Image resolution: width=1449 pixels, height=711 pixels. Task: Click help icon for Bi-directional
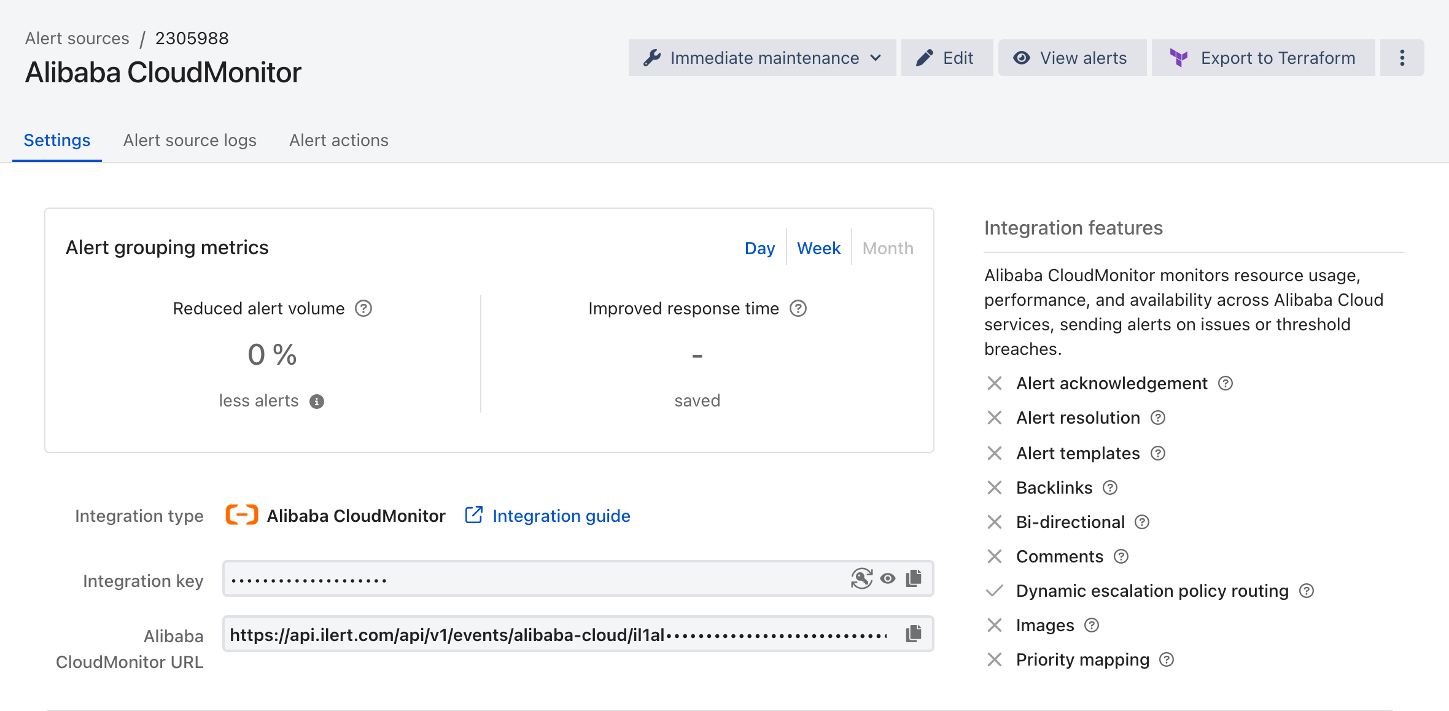click(x=1142, y=523)
